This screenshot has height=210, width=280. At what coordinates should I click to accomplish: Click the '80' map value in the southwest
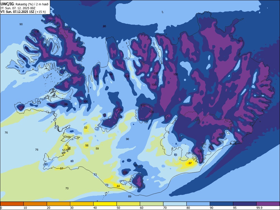click(x=72, y=161)
